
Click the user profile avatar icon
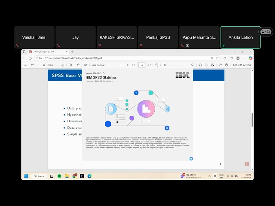point(238,58)
